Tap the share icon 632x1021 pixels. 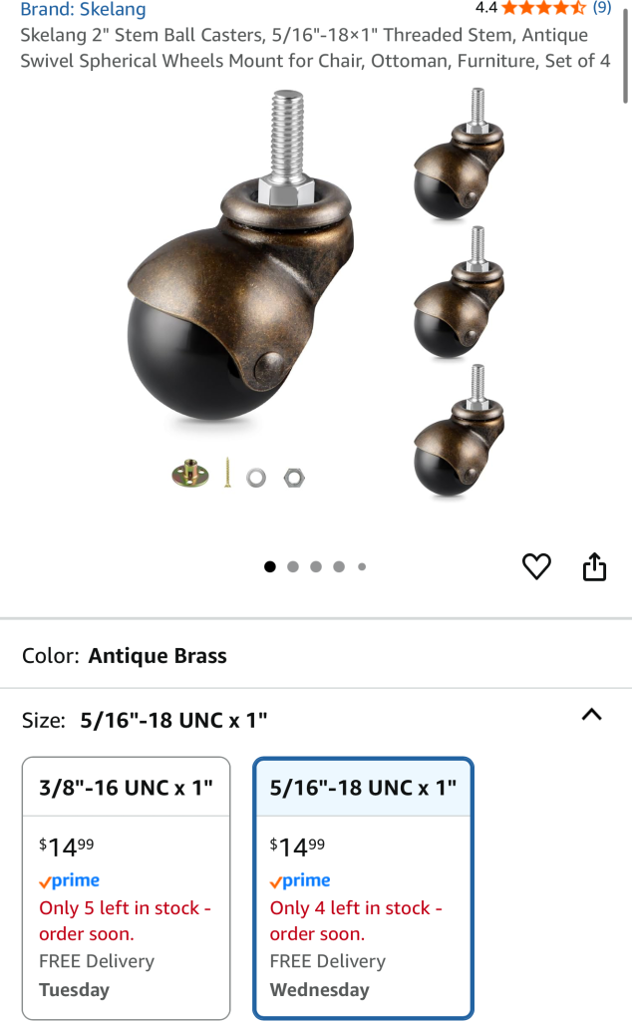coord(594,566)
